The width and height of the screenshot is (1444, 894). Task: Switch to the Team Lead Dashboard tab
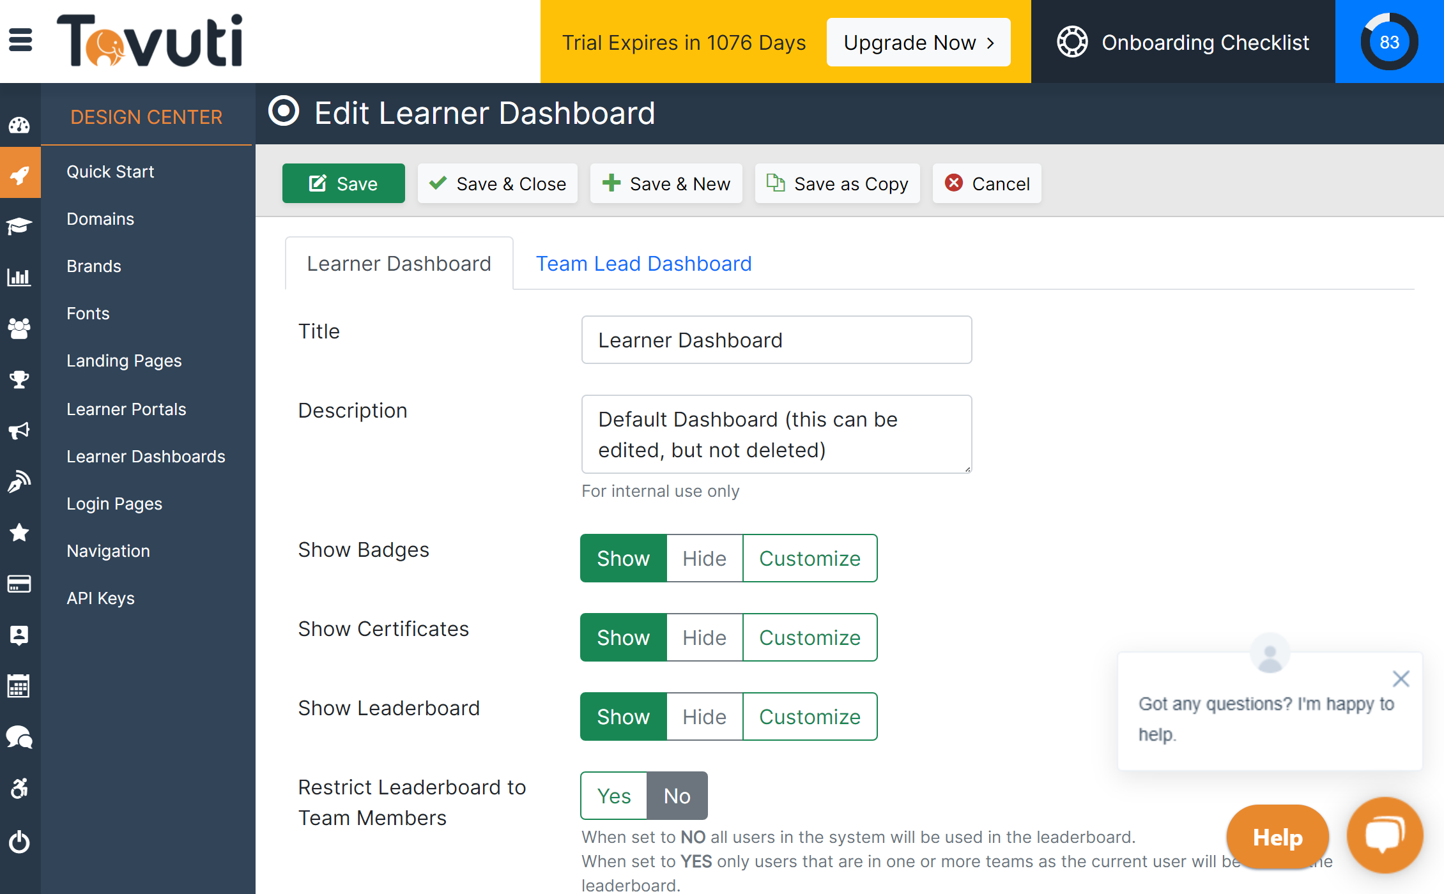[x=644, y=263]
